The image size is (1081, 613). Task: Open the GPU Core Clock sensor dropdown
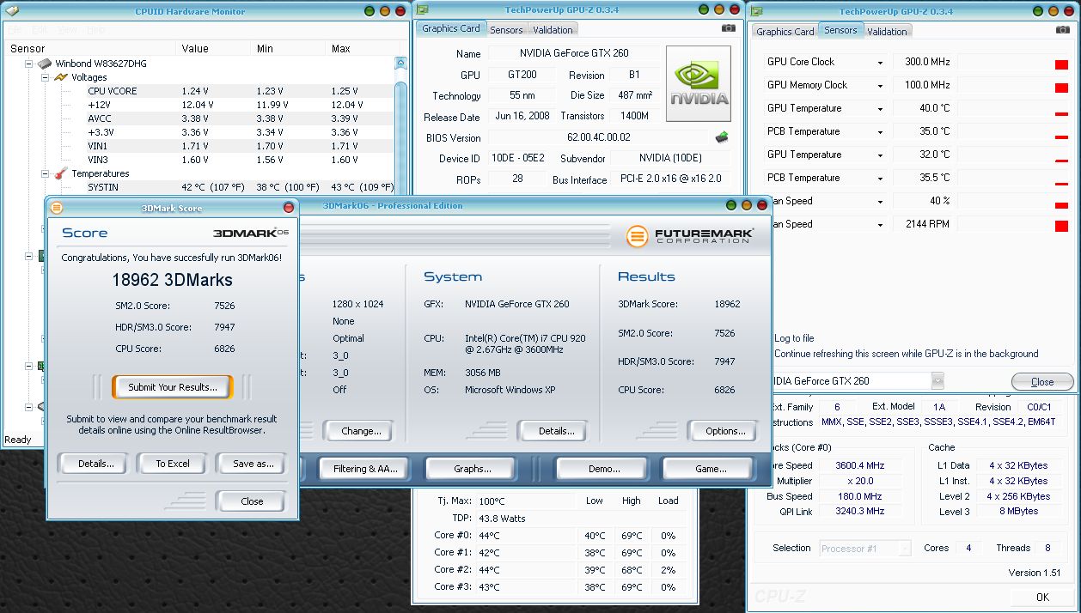click(x=880, y=63)
